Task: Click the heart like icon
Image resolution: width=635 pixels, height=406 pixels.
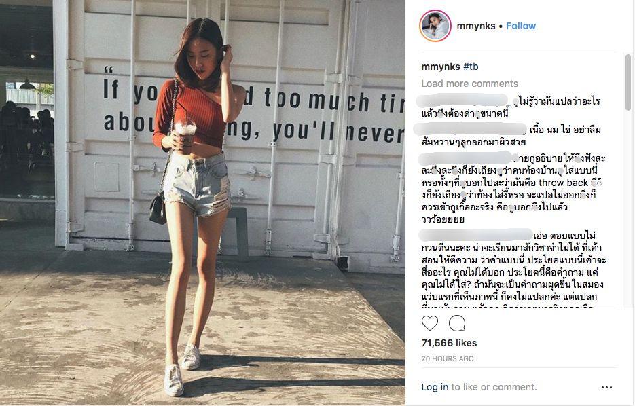Action: [x=430, y=323]
